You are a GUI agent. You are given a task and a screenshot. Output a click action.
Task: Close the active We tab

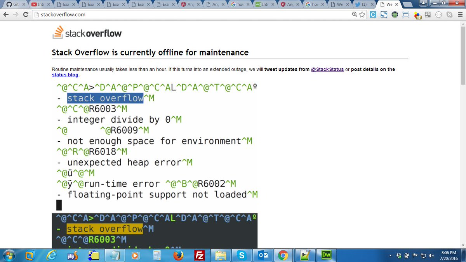point(396,5)
